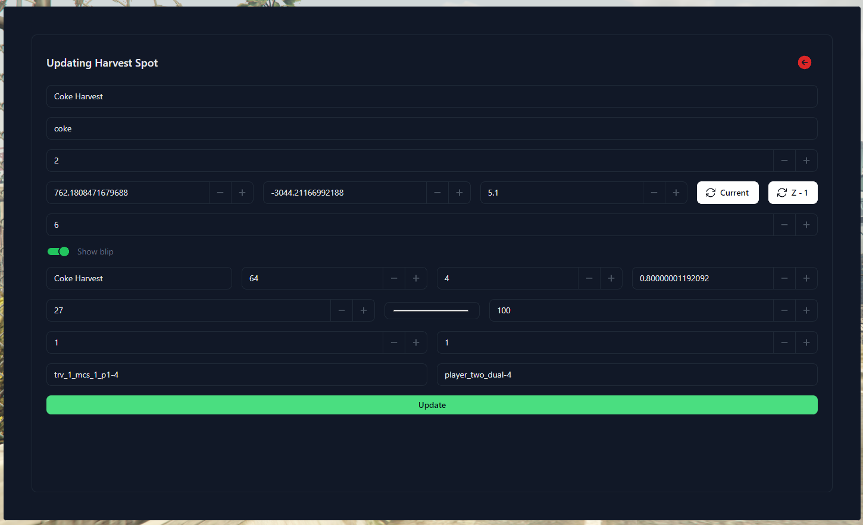Increment the blip scale value 0.80000001192092
The image size is (863, 525).
tap(806, 278)
